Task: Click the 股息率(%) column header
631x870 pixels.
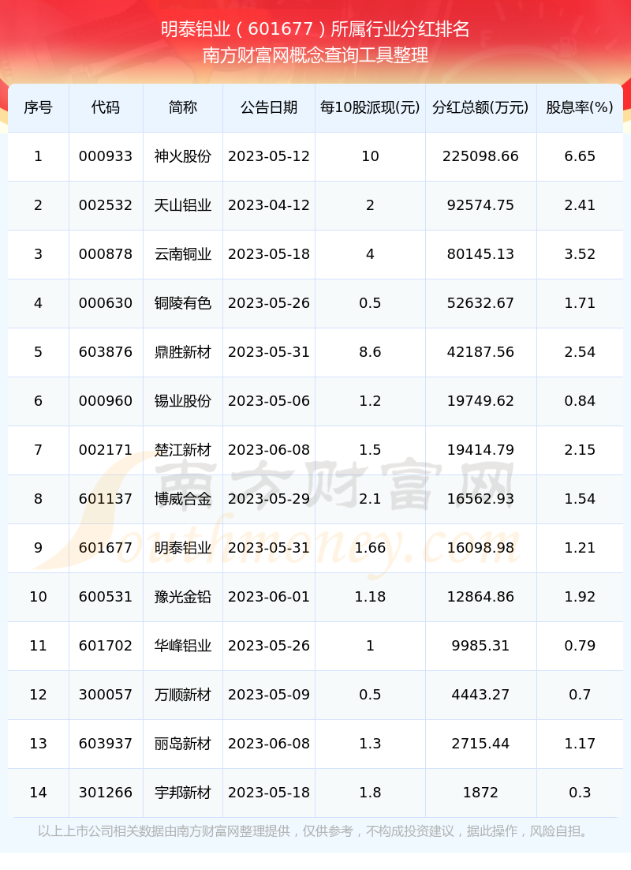Action: (580, 107)
